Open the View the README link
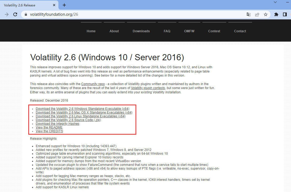Viewport: 291px width, 192px height. 49,127
